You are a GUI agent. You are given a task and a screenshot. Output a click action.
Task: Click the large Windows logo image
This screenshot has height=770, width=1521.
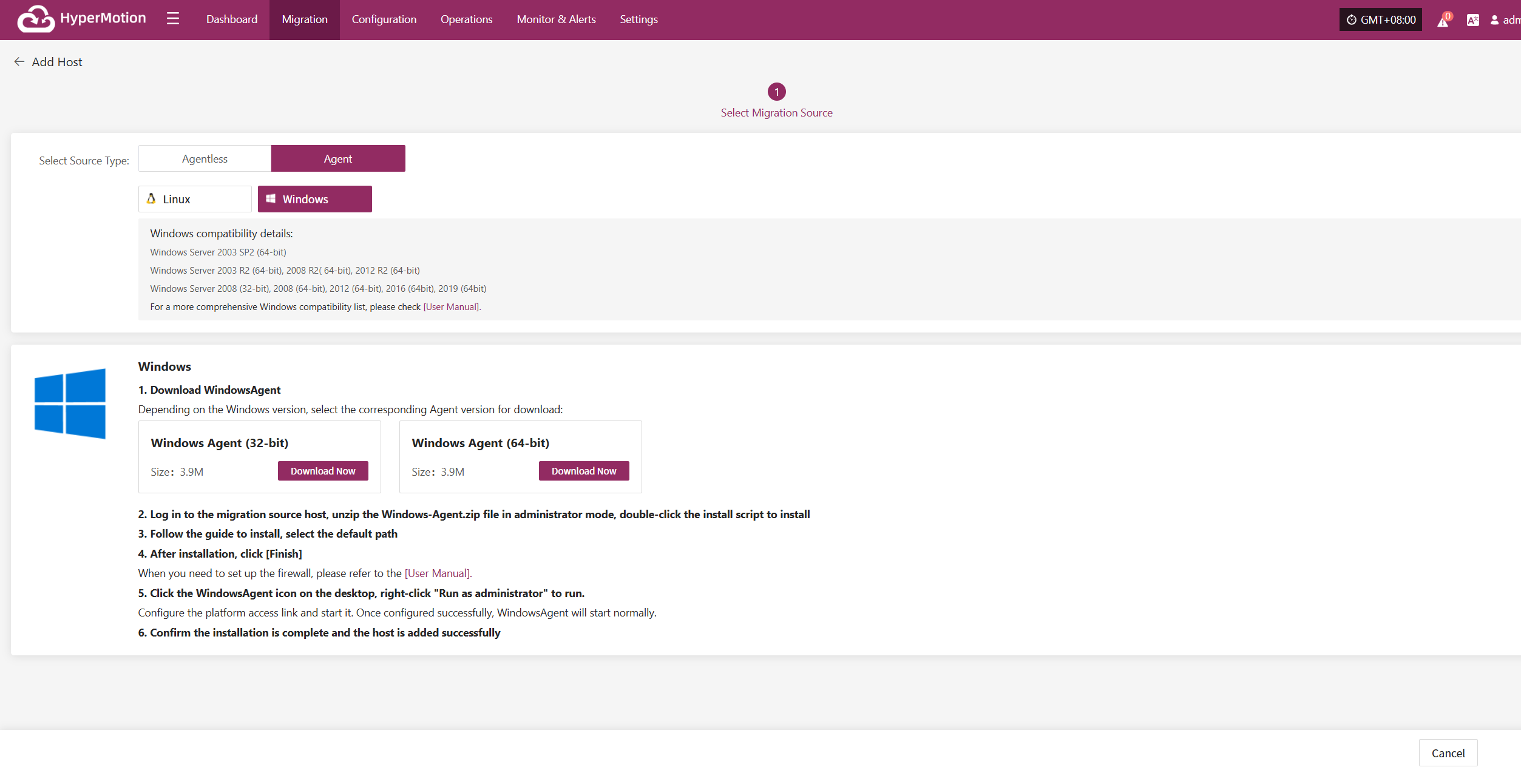[x=70, y=404]
